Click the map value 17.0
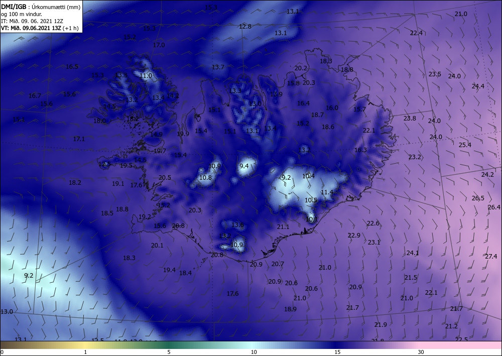 point(159,45)
